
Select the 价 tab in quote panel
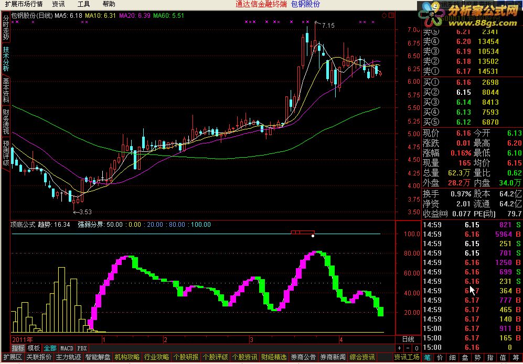click(x=440, y=357)
